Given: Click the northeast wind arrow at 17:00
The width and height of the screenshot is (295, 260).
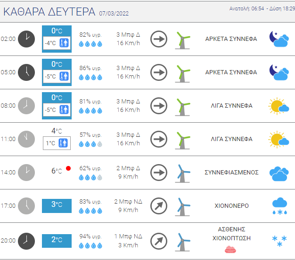Looking at the screenshot, I should pos(159,205).
